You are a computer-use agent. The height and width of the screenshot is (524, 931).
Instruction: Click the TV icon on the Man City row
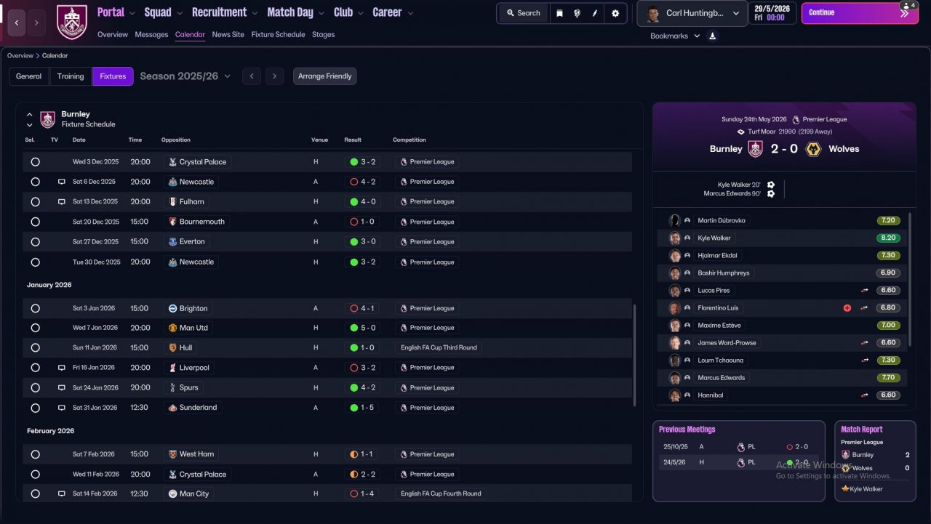pos(62,493)
